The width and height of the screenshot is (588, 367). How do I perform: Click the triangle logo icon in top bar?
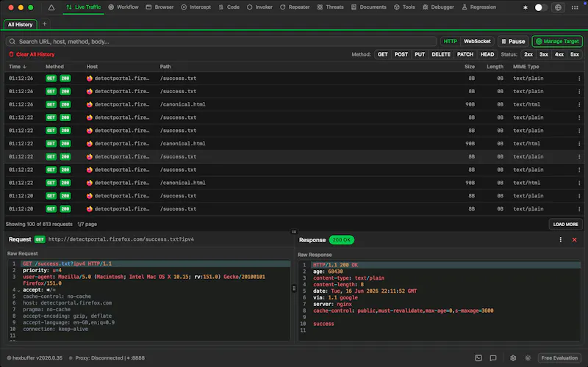[51, 7]
